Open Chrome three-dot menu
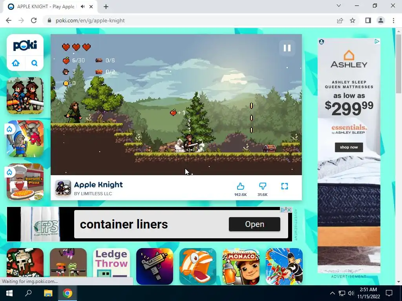The width and height of the screenshot is (402, 301). tap(393, 20)
